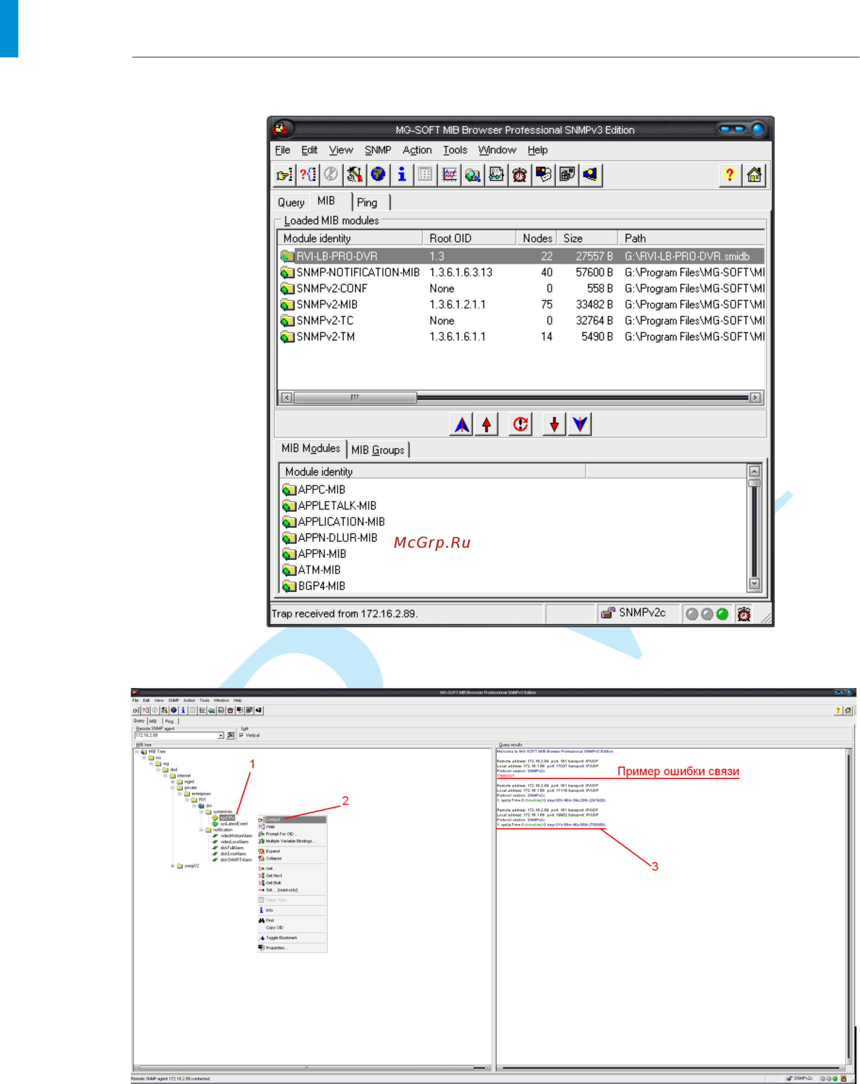Image resolution: width=860 pixels, height=1084 pixels.
Task: Click the binoculars Find icon in the context menu
Action: pyautogui.click(x=262, y=920)
